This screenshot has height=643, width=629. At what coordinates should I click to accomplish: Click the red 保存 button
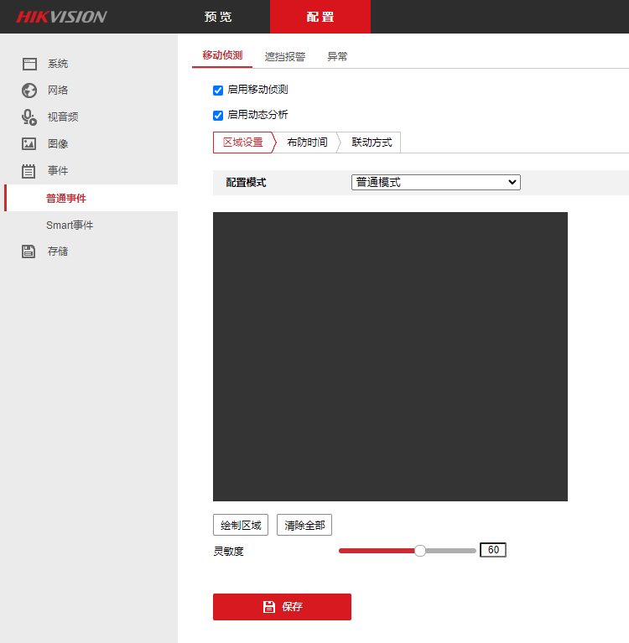(x=282, y=607)
